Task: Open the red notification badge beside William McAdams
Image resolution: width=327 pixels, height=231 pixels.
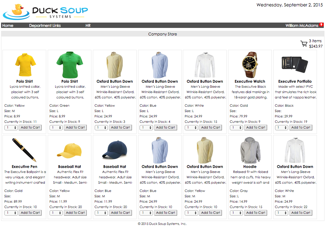Action: pos(322,25)
